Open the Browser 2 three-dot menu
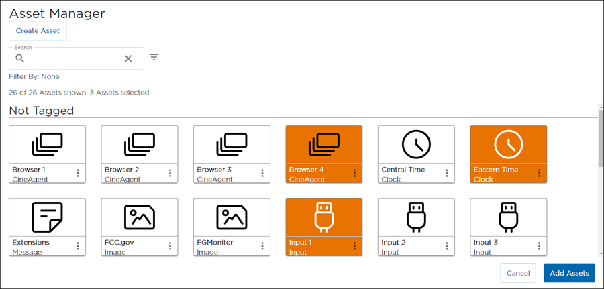This screenshot has height=289, width=604. click(x=170, y=174)
